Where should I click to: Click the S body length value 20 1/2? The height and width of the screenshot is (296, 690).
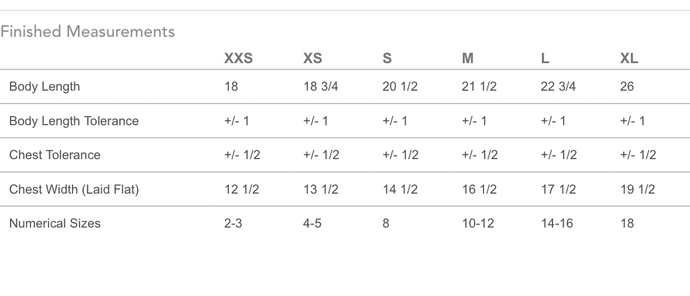click(x=400, y=87)
